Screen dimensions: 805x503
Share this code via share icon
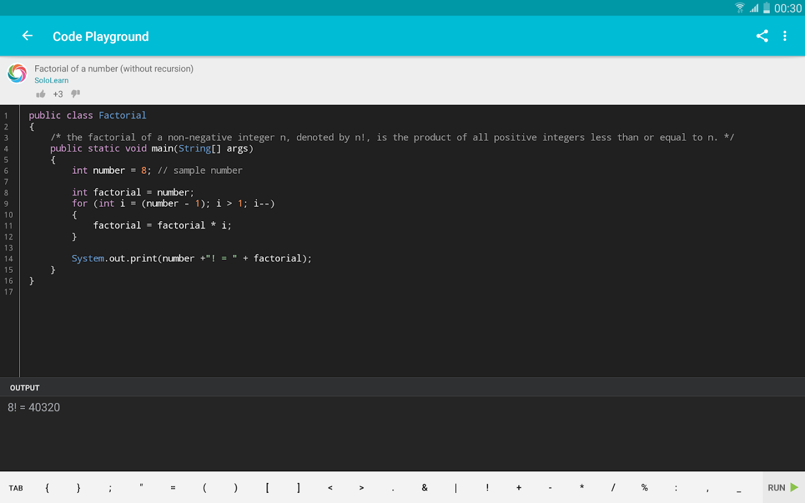pyautogui.click(x=762, y=36)
